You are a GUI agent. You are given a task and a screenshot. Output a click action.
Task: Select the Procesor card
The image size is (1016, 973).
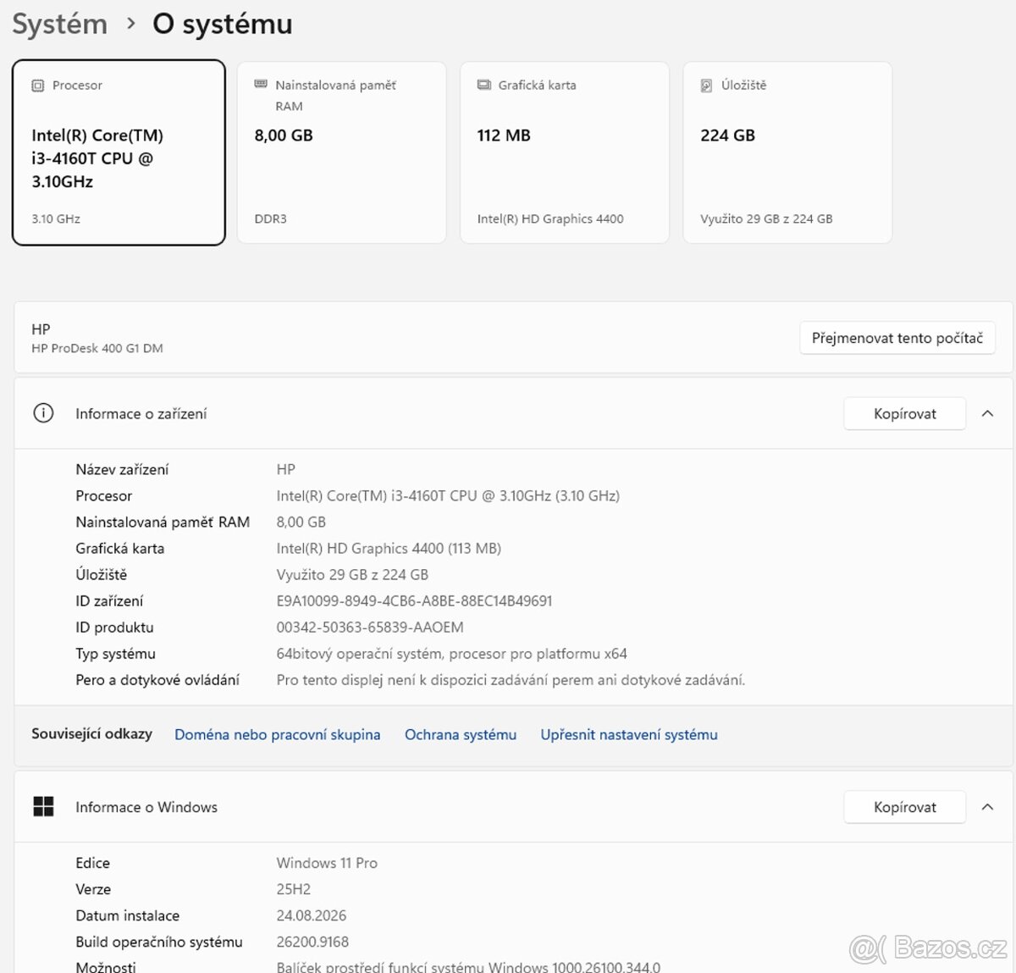[x=119, y=152]
